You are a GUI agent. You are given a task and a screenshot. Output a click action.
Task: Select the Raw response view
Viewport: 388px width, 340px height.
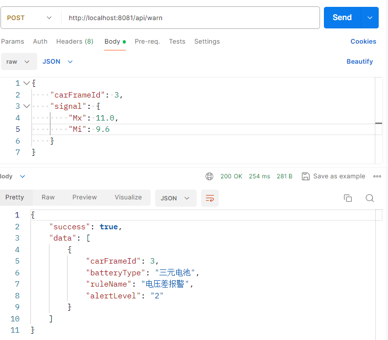coord(48,197)
